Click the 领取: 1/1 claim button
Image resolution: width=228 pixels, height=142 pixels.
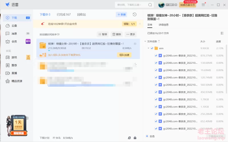click(129, 24)
